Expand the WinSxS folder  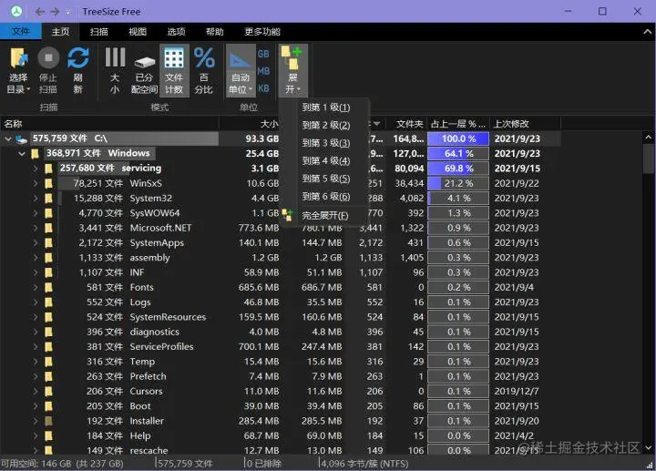coord(36,183)
